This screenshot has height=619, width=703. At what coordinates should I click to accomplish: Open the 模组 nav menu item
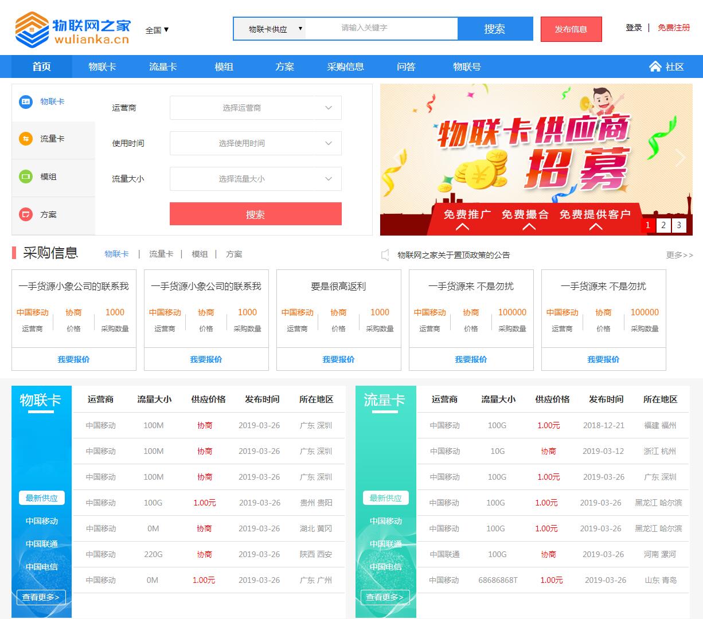(x=224, y=66)
